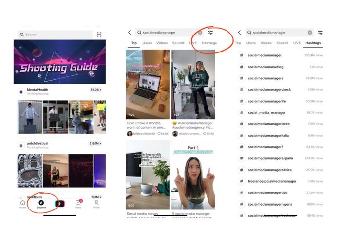
Task: Open hashtag socialmediamanagers
Action: point(281,78)
